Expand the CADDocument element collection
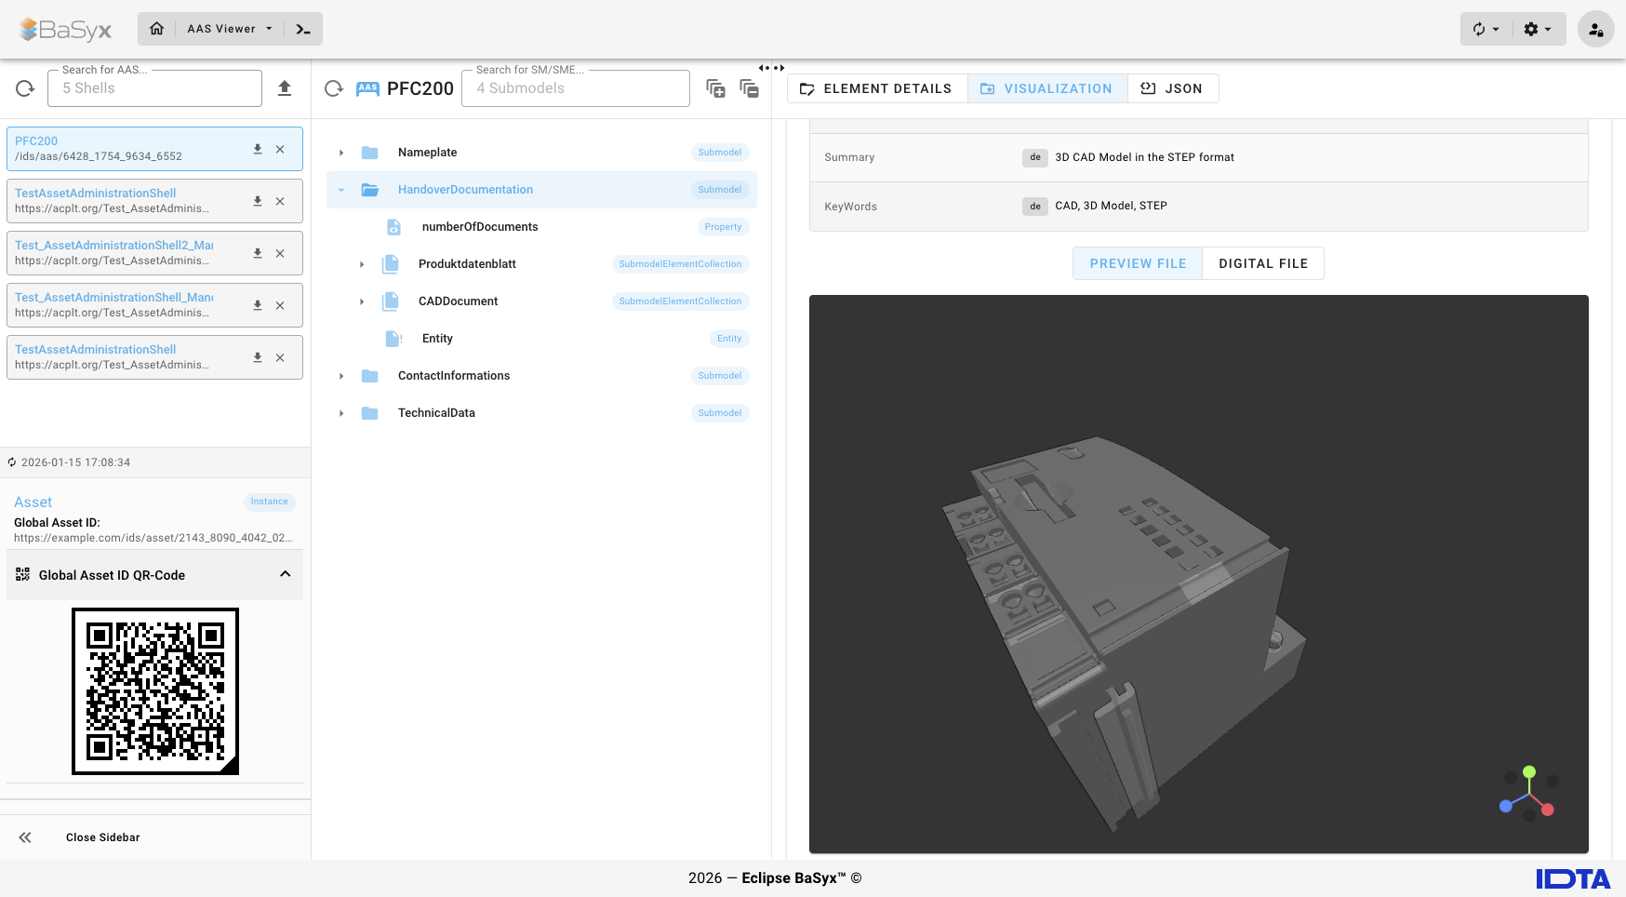Screen dimensions: 1626x897 (362, 301)
